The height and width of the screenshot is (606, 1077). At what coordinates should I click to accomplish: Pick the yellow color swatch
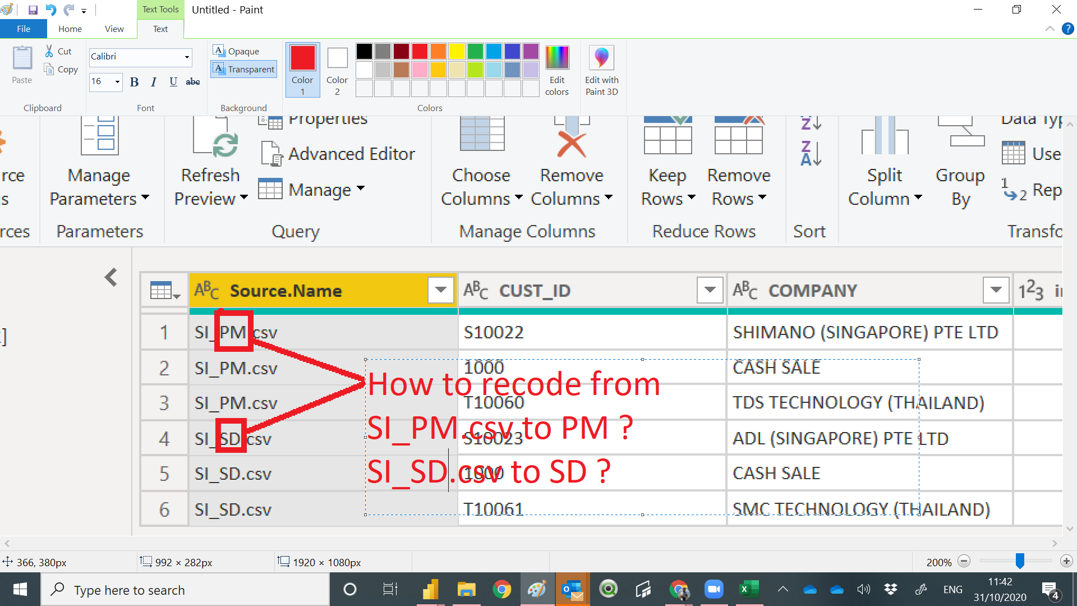(457, 52)
